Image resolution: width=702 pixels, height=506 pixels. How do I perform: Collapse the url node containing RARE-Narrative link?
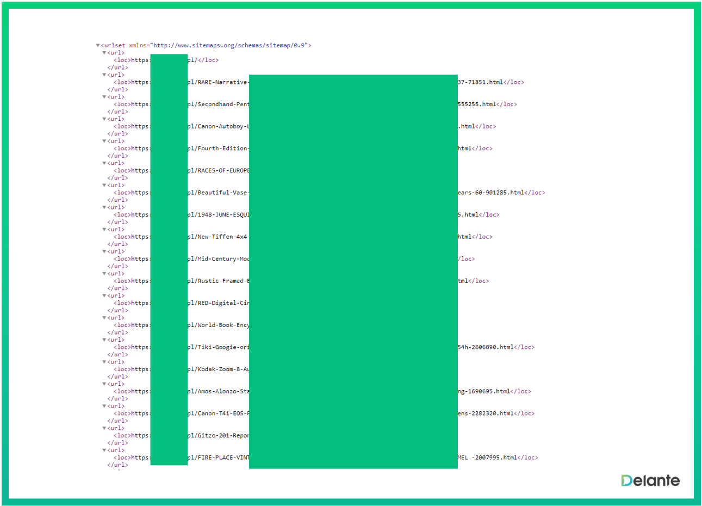104,75
